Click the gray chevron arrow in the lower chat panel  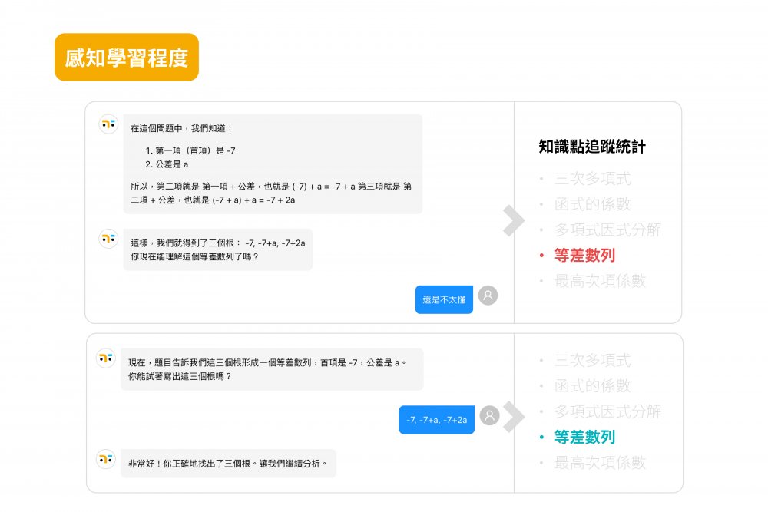click(x=512, y=418)
